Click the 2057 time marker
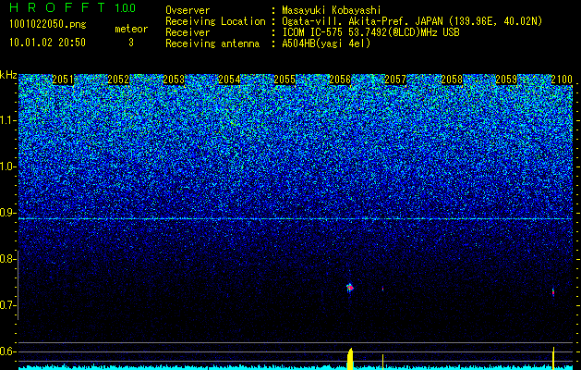This screenshot has width=581, height=370. [x=395, y=80]
